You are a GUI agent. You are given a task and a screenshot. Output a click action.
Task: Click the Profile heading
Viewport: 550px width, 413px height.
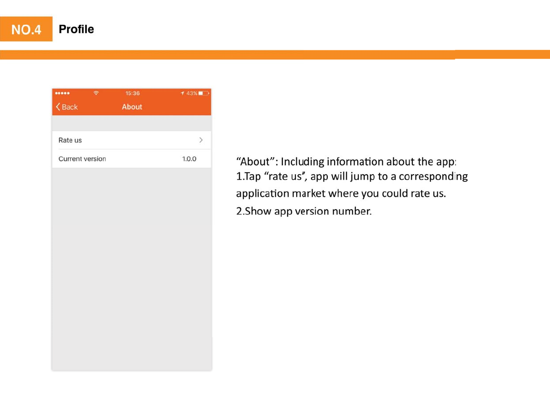(76, 29)
